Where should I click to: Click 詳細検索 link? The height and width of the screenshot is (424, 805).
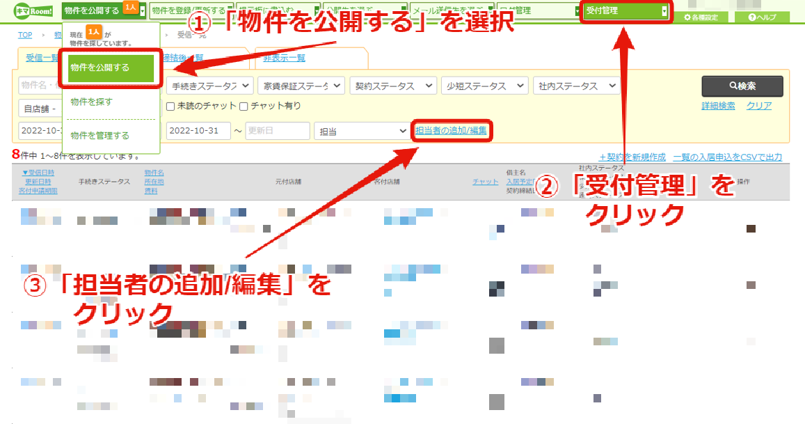point(718,106)
